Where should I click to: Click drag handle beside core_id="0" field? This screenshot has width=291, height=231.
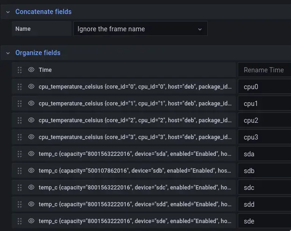[x=20, y=87]
